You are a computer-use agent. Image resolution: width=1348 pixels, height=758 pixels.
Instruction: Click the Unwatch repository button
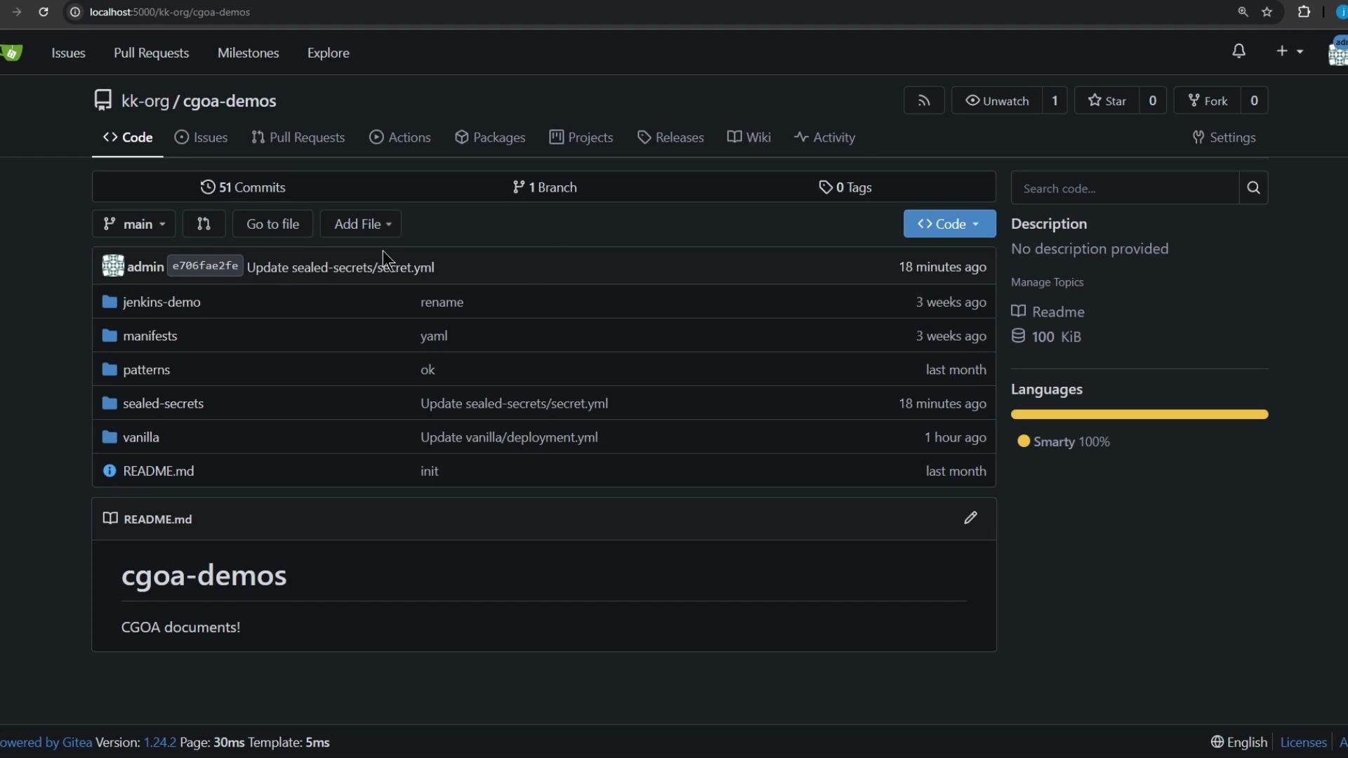pos(997,100)
